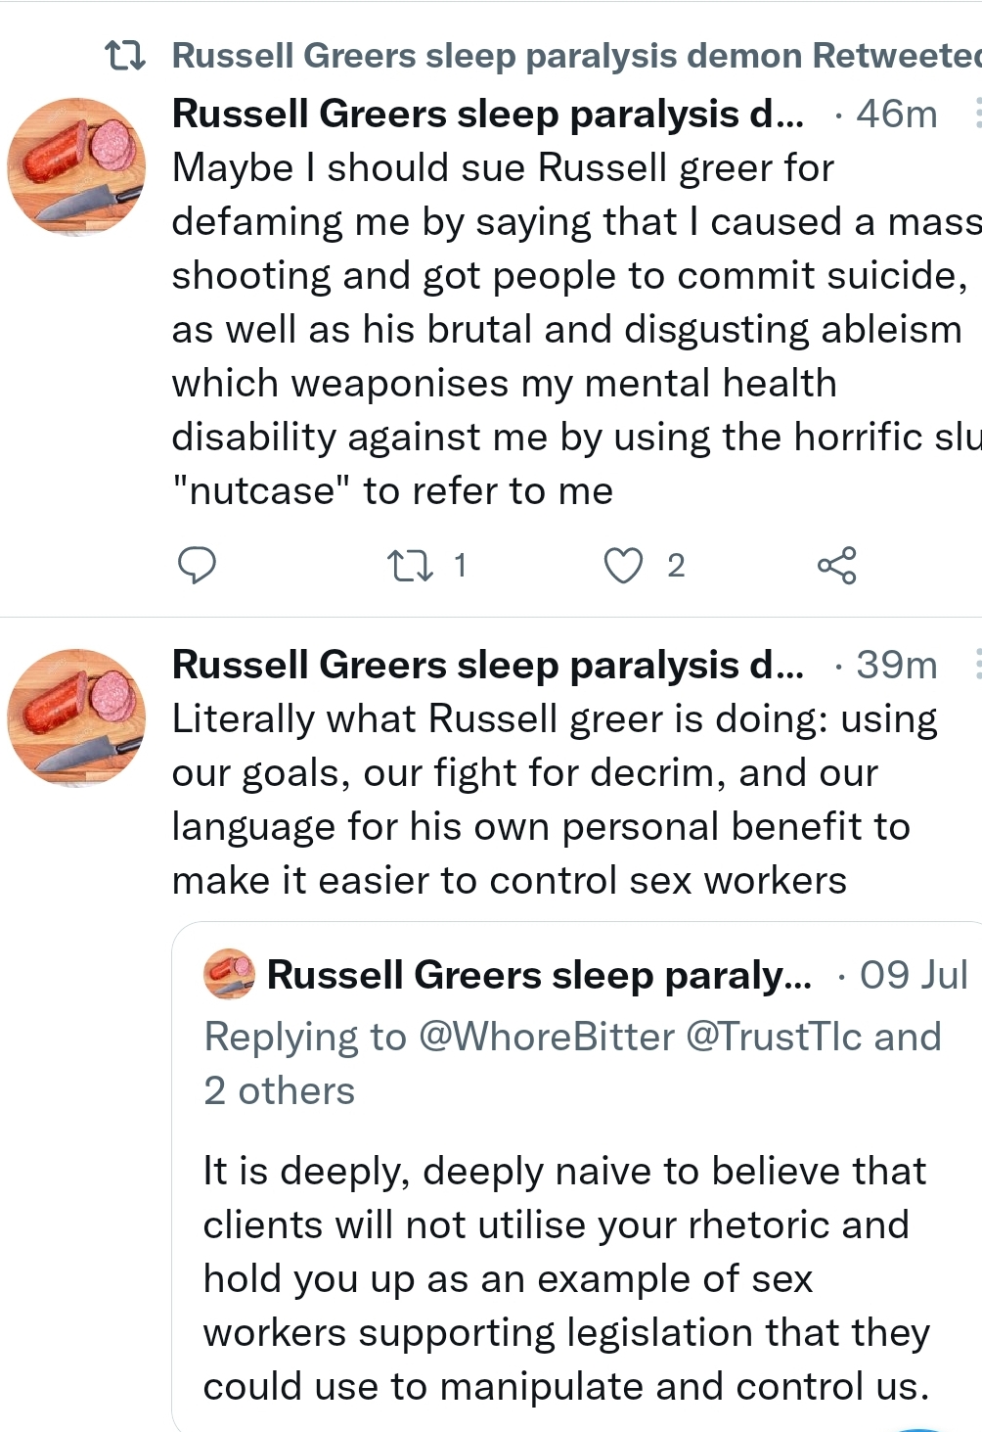
Task: Click the like count of 2
Action: click(x=676, y=566)
